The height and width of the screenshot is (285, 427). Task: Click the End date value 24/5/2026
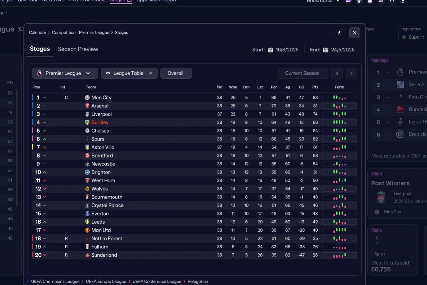point(343,50)
